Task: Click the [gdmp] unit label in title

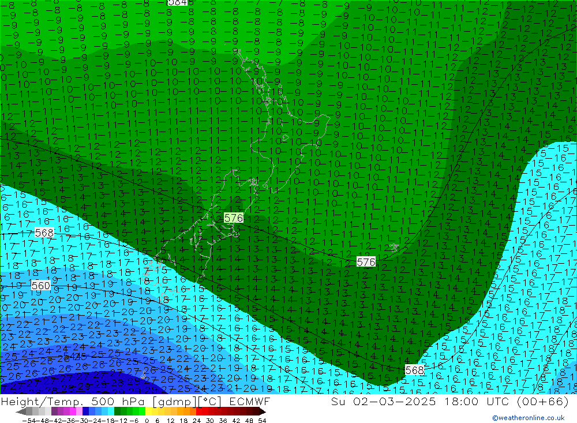Action: coord(175,401)
